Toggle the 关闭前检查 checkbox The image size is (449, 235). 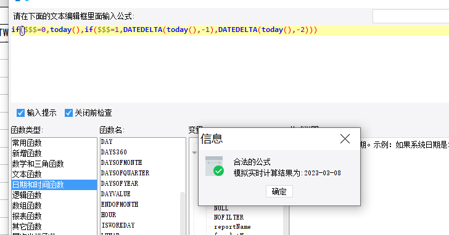click(x=68, y=113)
